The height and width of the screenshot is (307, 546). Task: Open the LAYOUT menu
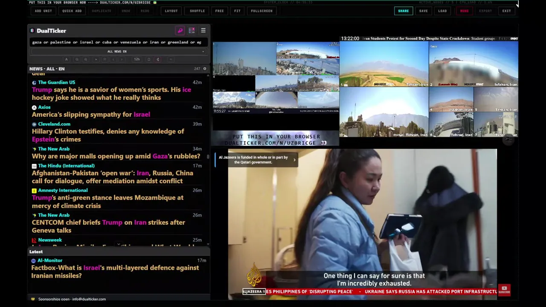pyautogui.click(x=171, y=11)
